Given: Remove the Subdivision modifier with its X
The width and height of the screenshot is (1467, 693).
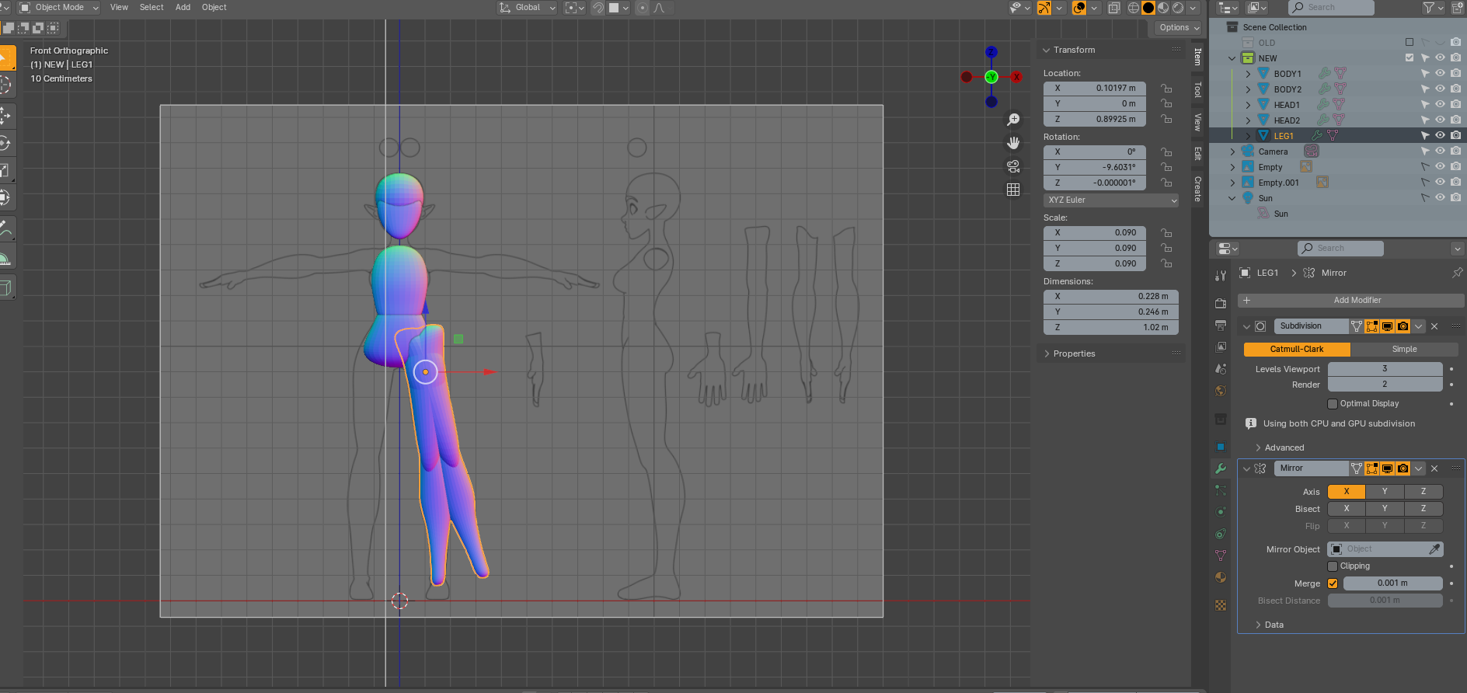Looking at the screenshot, I should click(1434, 326).
